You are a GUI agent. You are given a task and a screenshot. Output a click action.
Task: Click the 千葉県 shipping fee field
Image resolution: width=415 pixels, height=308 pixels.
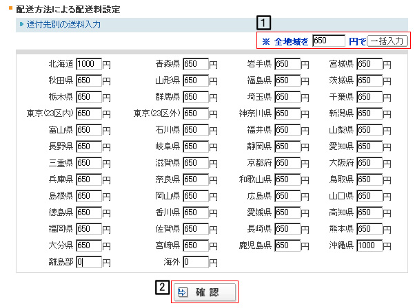(370, 97)
